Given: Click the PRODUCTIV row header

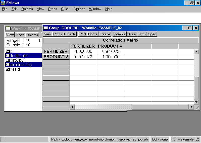Looking at the screenshot, I should click(x=56, y=57).
